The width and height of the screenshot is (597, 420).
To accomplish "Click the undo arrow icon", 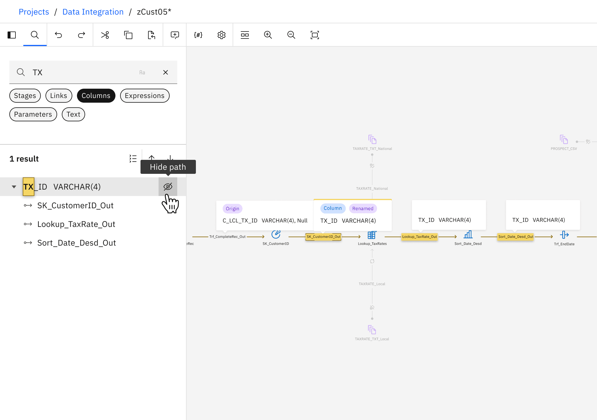I will click(x=58, y=35).
